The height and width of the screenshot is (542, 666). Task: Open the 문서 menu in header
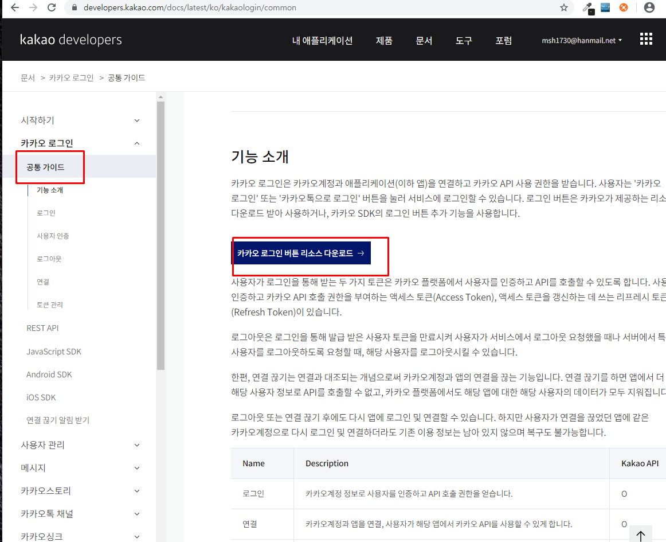(x=424, y=40)
